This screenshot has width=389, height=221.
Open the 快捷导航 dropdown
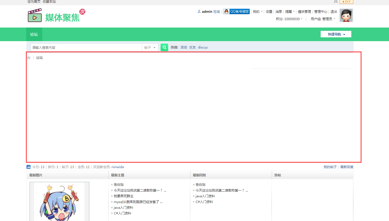[x=336, y=34]
